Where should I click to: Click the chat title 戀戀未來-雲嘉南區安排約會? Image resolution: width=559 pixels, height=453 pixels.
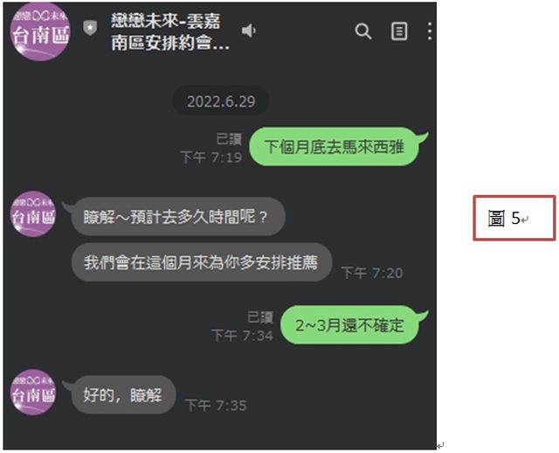point(170,31)
